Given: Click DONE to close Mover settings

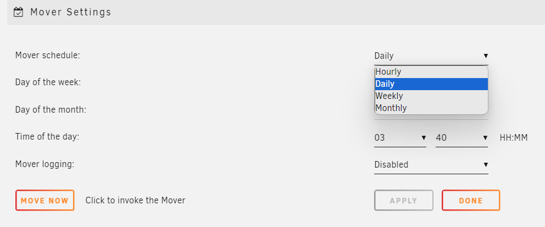Looking at the screenshot, I should pyautogui.click(x=471, y=200).
